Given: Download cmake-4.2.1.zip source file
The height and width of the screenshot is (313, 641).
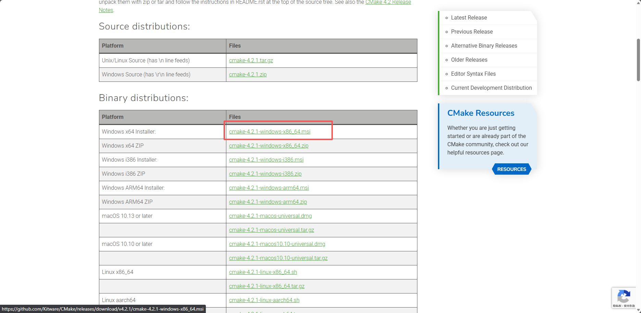Looking at the screenshot, I should coord(248,74).
